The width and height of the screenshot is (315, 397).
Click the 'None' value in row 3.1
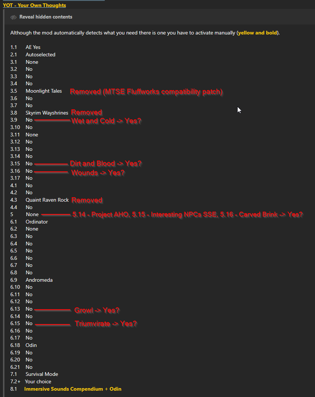32,62
